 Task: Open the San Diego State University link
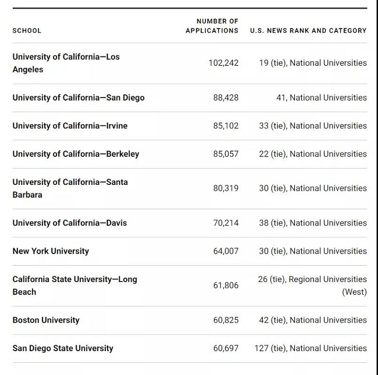point(63,348)
